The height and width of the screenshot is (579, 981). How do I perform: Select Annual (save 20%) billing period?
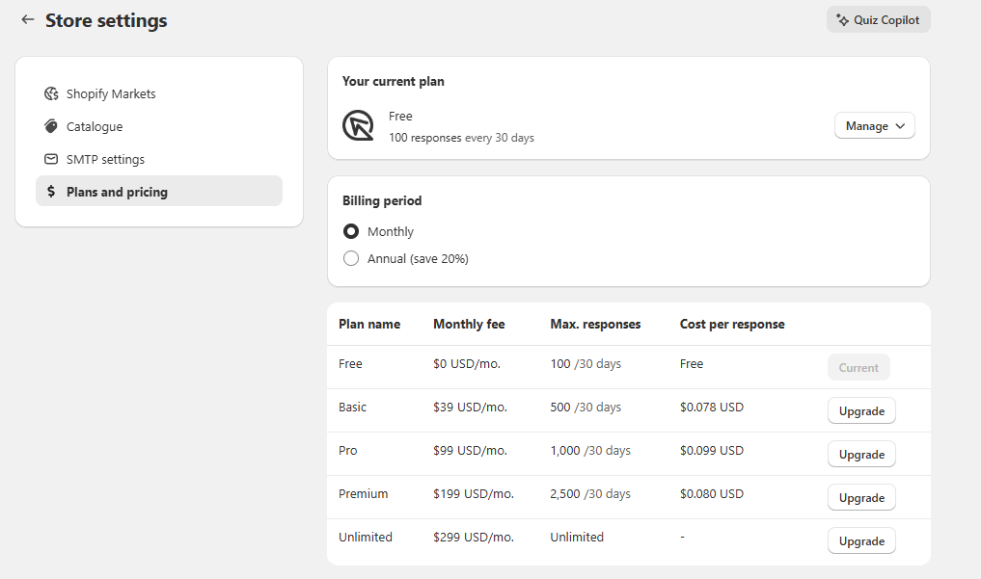click(x=351, y=258)
